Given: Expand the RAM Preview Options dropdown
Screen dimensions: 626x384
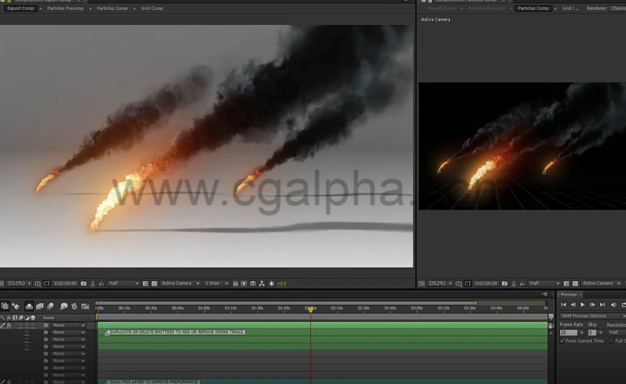Looking at the screenshot, I should click(x=592, y=316).
